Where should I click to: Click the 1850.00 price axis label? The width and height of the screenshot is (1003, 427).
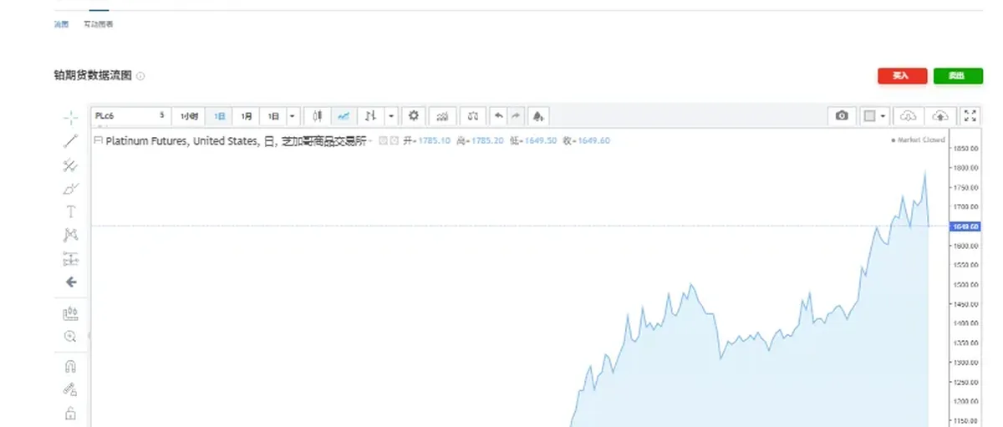pos(965,149)
